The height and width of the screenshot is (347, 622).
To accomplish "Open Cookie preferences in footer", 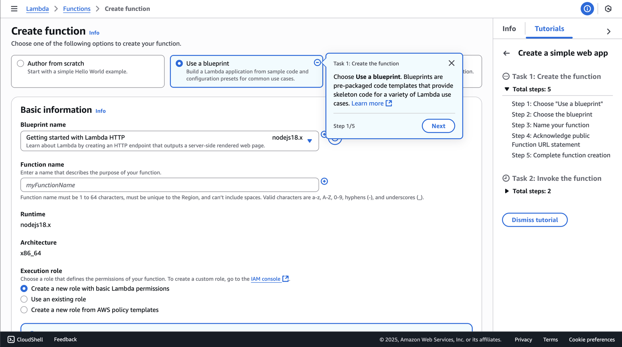I will tap(592, 339).
